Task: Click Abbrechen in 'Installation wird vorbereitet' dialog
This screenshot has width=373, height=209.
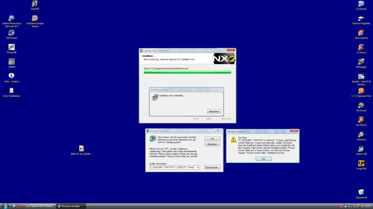Action: coord(213,111)
